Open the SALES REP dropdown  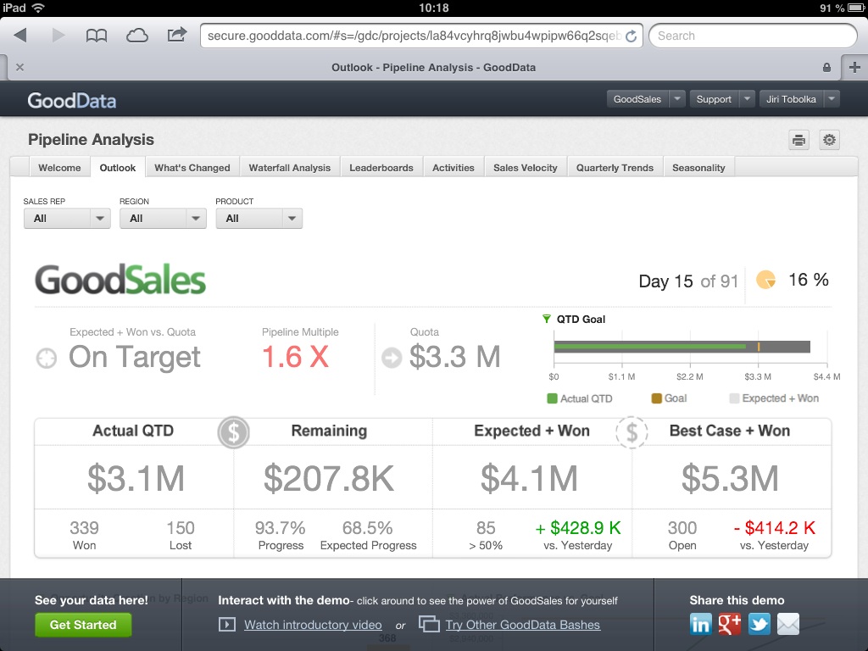(x=67, y=218)
